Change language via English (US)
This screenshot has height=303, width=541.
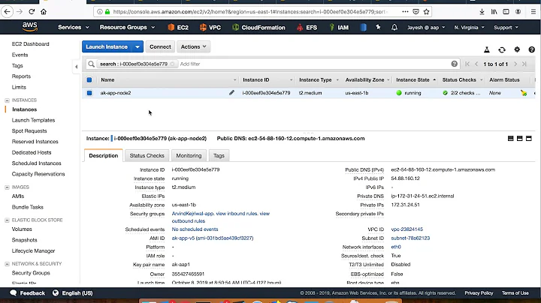(73, 293)
